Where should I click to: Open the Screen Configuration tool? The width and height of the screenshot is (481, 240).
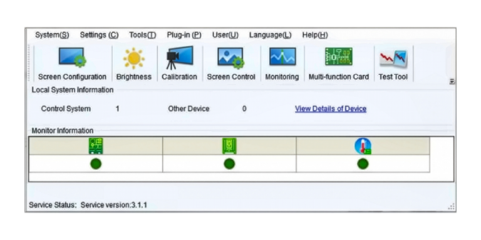(73, 64)
